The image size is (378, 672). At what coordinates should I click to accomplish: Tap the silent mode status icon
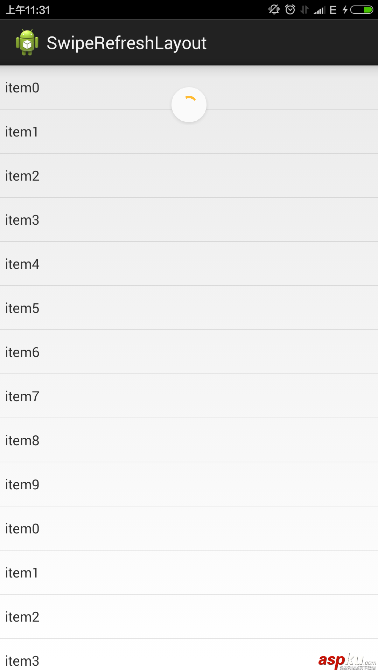point(274,9)
